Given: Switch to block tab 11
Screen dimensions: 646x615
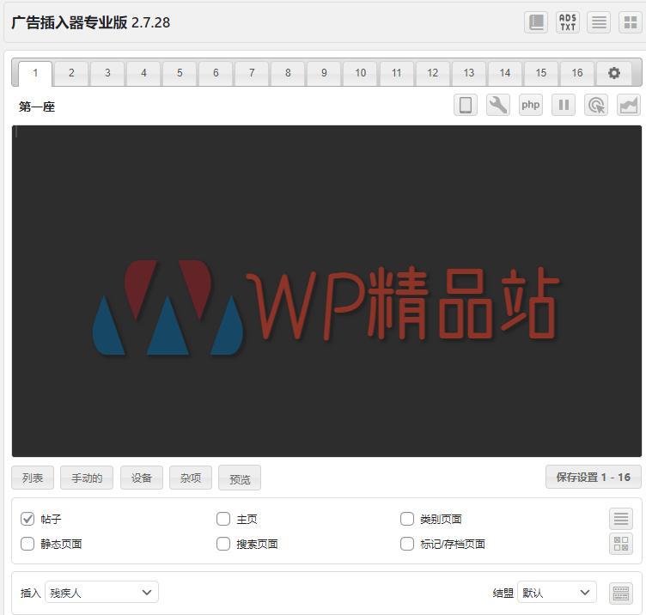Looking at the screenshot, I should click(397, 73).
